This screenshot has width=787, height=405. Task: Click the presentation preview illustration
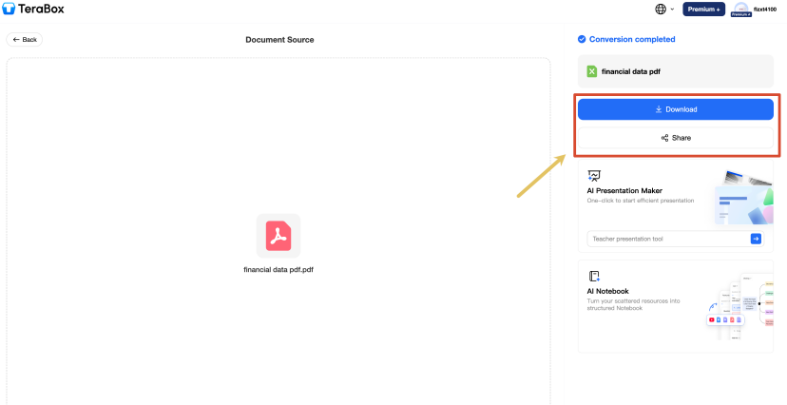(x=744, y=198)
